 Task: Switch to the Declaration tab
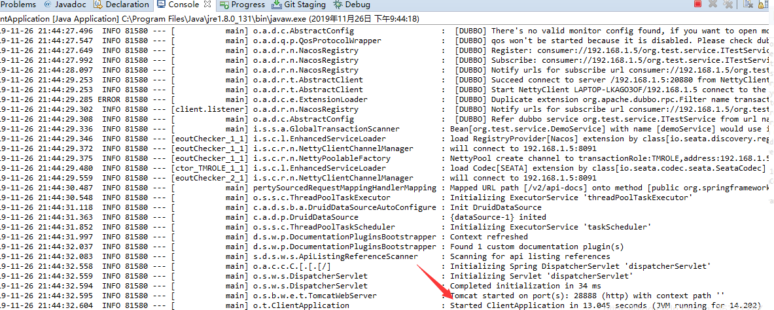point(126,5)
